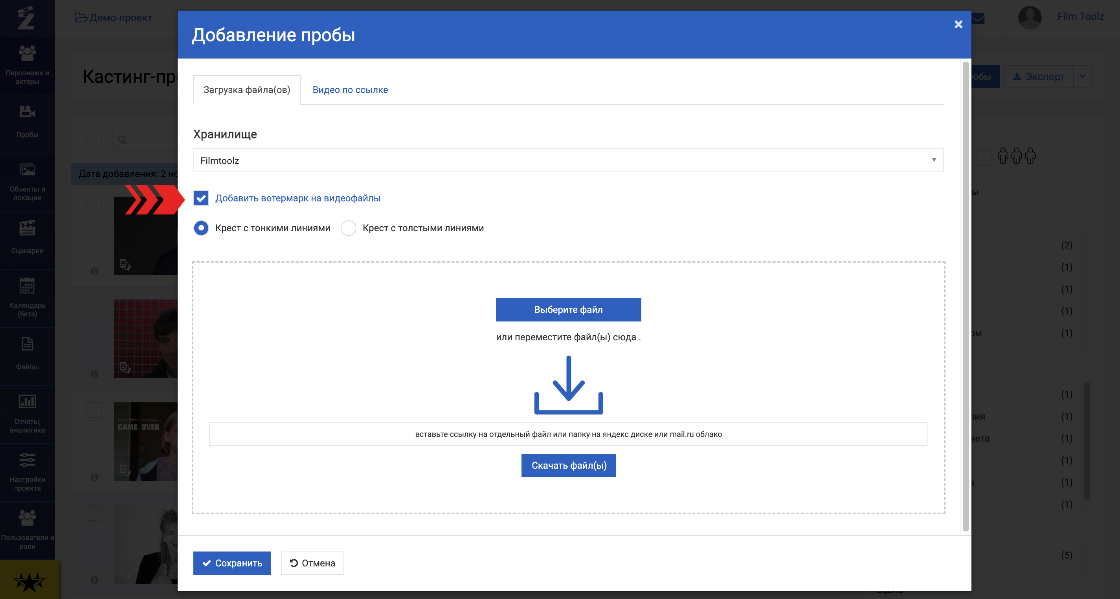Open Пробы in the sidebar

pyautogui.click(x=28, y=123)
